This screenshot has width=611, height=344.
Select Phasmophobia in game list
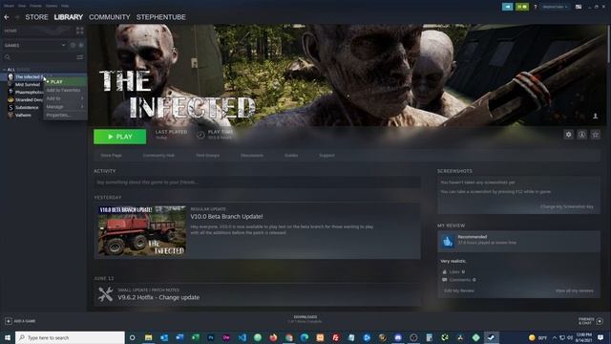pos(30,93)
